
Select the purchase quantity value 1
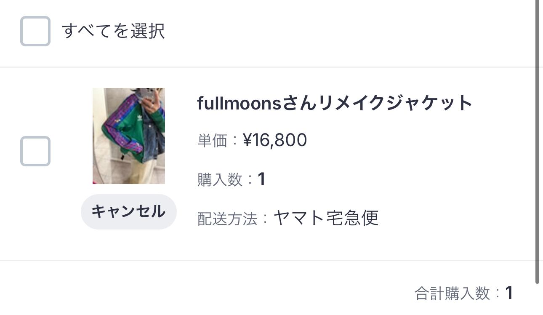pos(261,180)
